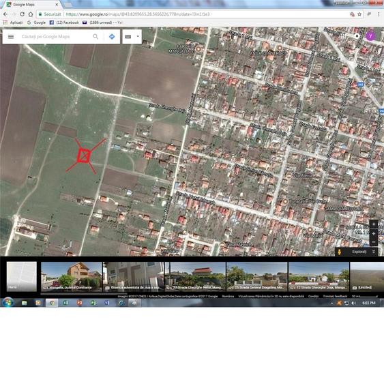Open the Google Maps hamburger menu
Image resolution: width=384 pixels, height=384 pixels.
11,37
